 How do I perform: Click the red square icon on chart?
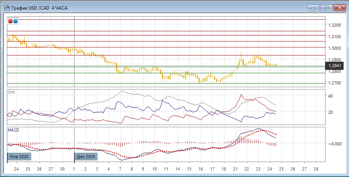[x=11, y=22]
